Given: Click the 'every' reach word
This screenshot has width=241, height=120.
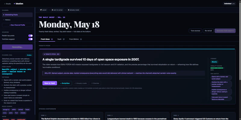Looking at the screenshot, I should pos(5,113).
